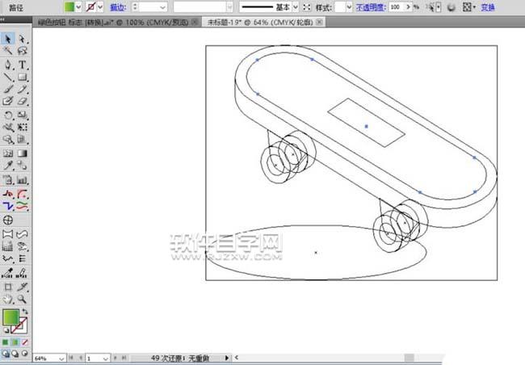Toggle the None fill mode button
This screenshot has height=365, width=525.
[x=25, y=342]
